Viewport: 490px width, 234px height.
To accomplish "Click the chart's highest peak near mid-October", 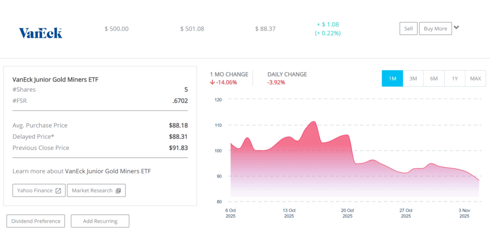I will click(x=313, y=122).
